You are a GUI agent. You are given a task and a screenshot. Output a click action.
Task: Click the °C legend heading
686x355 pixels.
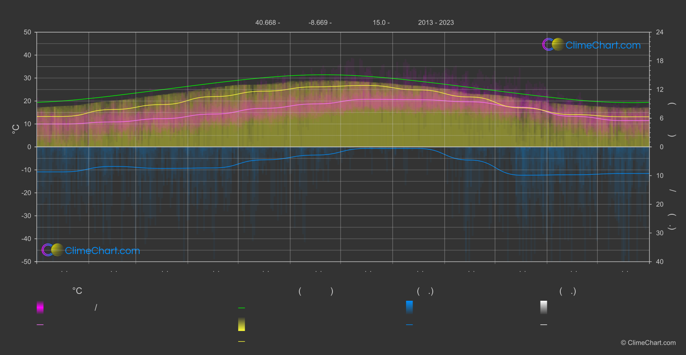(77, 291)
